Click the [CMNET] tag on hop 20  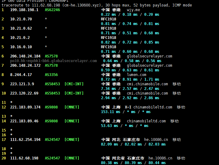tap(72, 158)
